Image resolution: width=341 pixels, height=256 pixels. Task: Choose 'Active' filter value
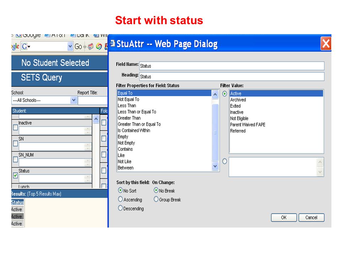[276, 94]
